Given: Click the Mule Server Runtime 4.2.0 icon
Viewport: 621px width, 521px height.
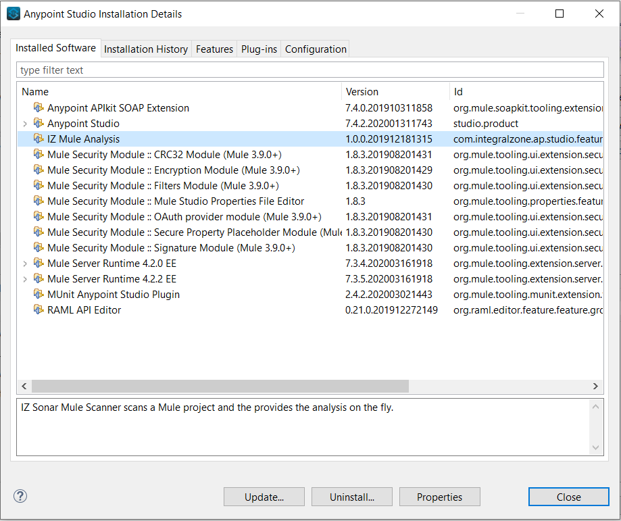Looking at the screenshot, I should click(x=39, y=263).
